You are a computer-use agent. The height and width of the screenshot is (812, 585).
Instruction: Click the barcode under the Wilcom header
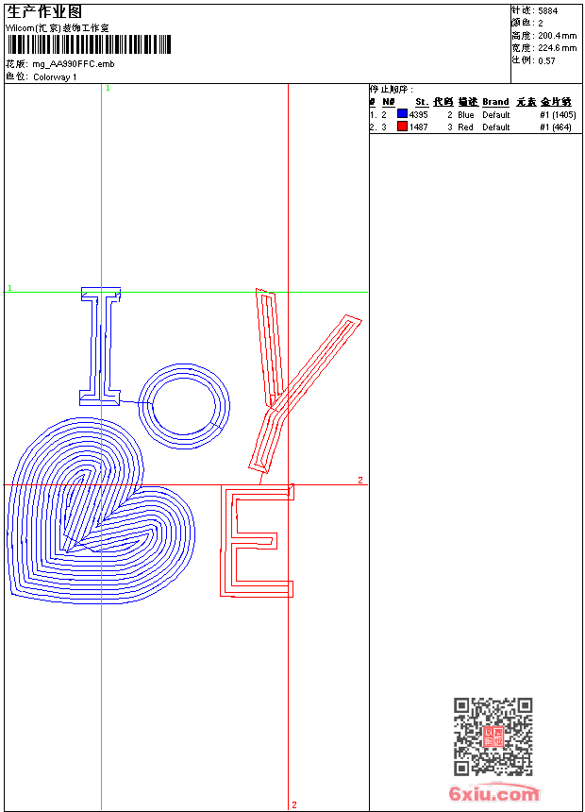coord(89,44)
